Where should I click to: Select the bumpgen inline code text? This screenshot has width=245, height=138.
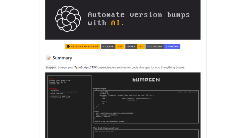point(51,67)
